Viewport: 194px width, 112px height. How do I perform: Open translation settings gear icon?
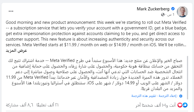coord(181,96)
